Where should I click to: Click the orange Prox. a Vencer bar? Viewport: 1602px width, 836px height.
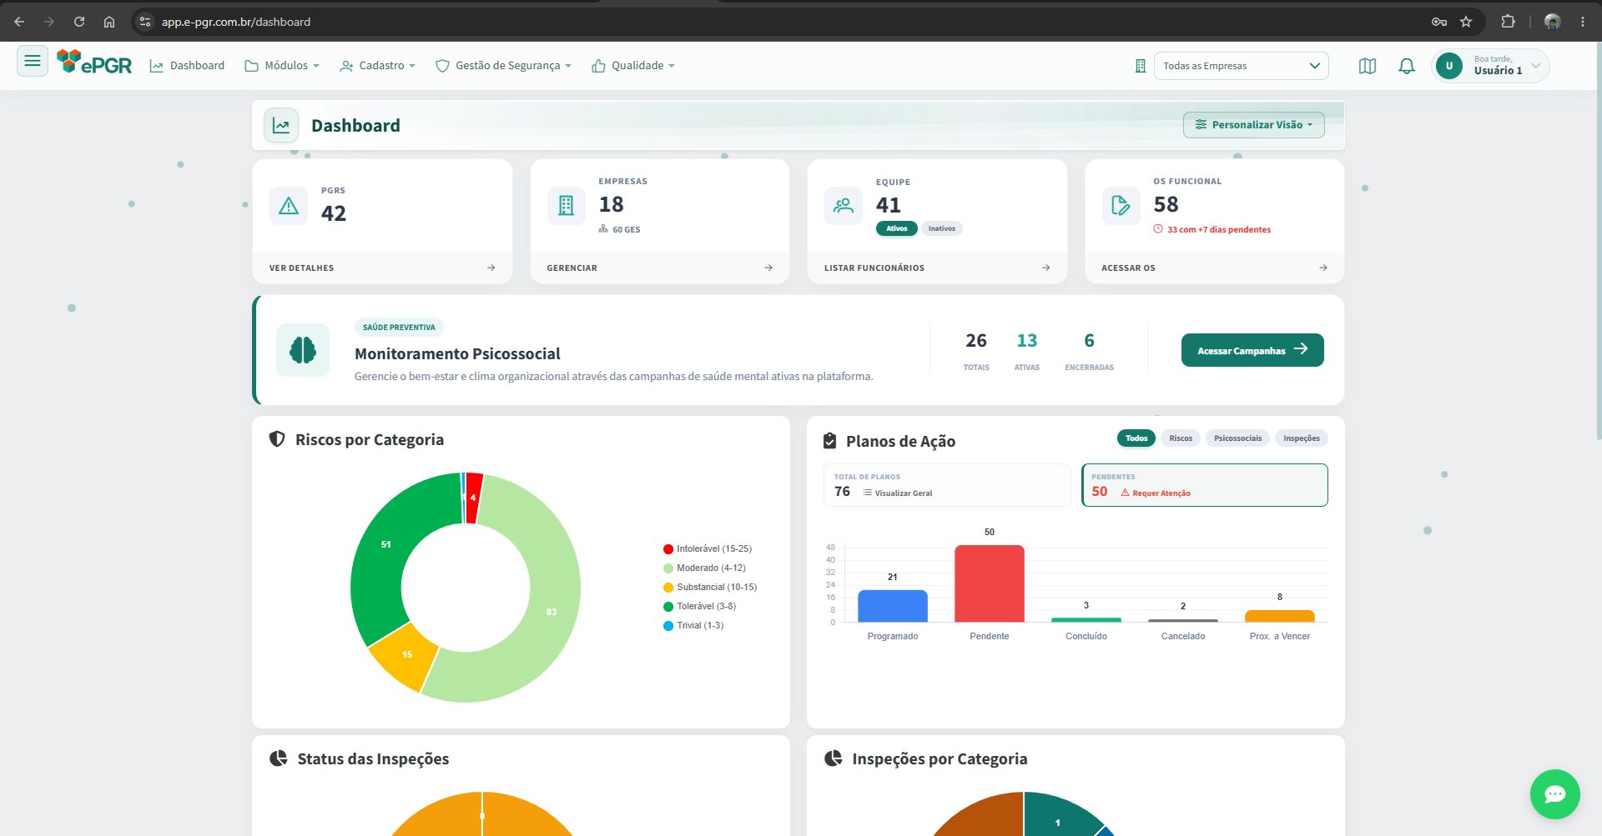click(1280, 616)
